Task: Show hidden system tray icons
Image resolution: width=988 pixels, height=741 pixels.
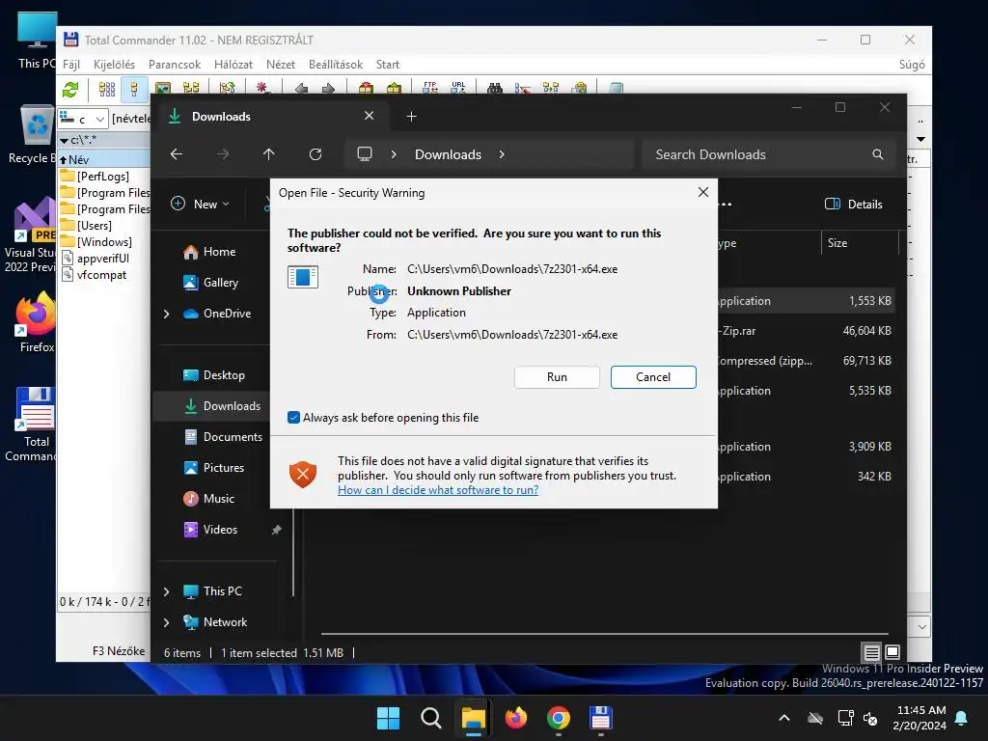Action: (x=784, y=718)
